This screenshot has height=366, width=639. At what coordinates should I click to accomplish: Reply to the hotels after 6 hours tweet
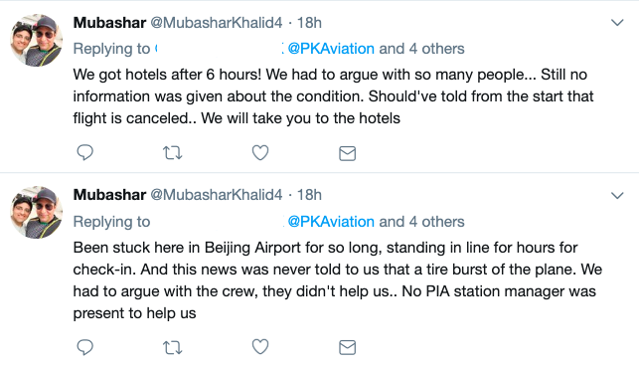85,152
